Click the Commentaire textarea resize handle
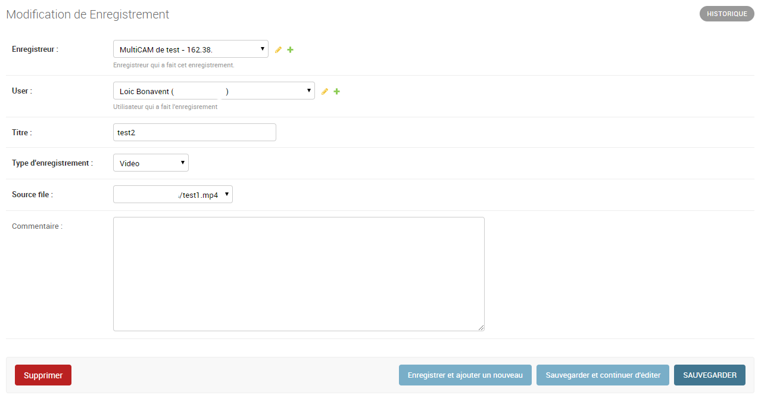758x395 pixels. pos(481,328)
